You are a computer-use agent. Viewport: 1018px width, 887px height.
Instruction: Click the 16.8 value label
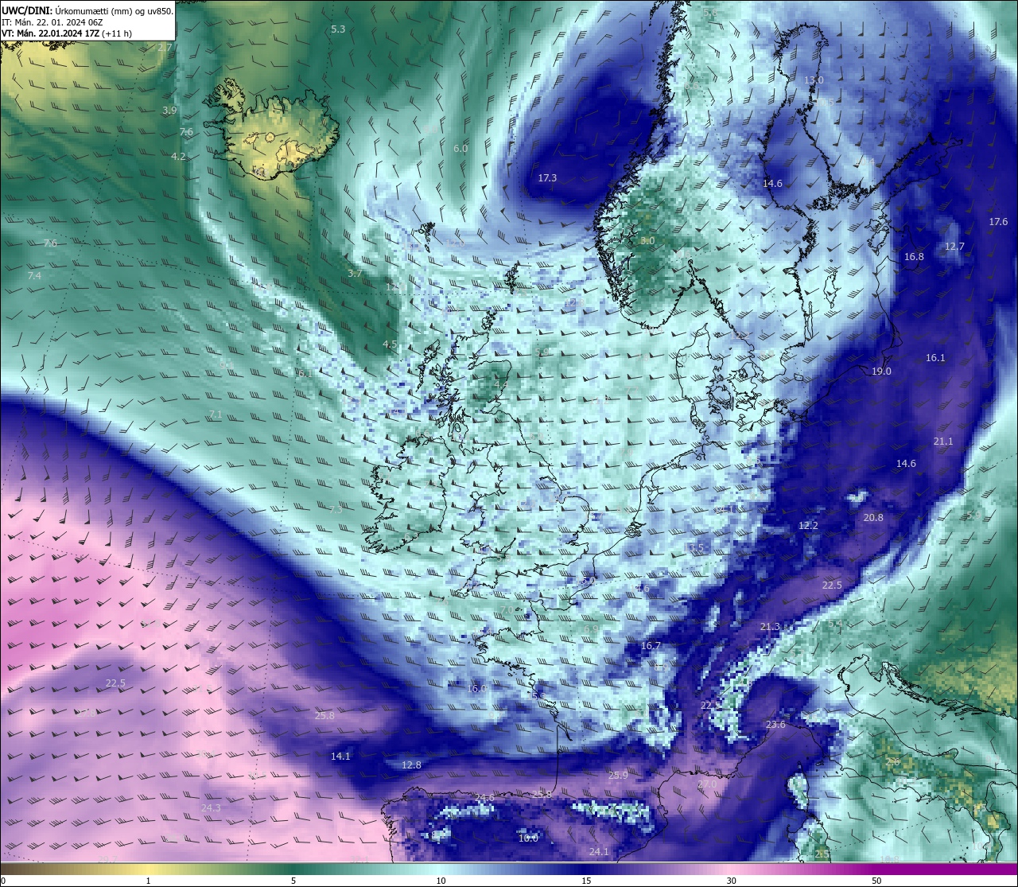tap(914, 257)
